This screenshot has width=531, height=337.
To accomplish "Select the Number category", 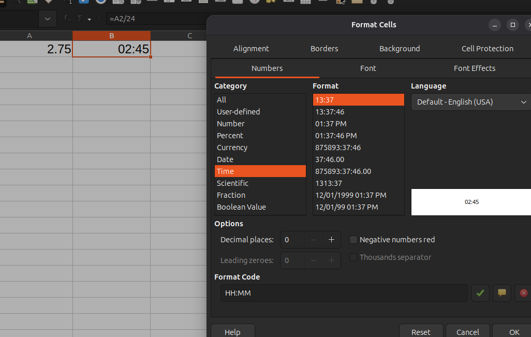I will coord(260,124).
